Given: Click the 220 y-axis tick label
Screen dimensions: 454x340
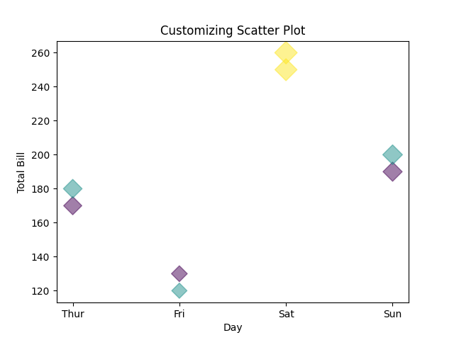Looking at the screenshot, I should click(x=41, y=121).
